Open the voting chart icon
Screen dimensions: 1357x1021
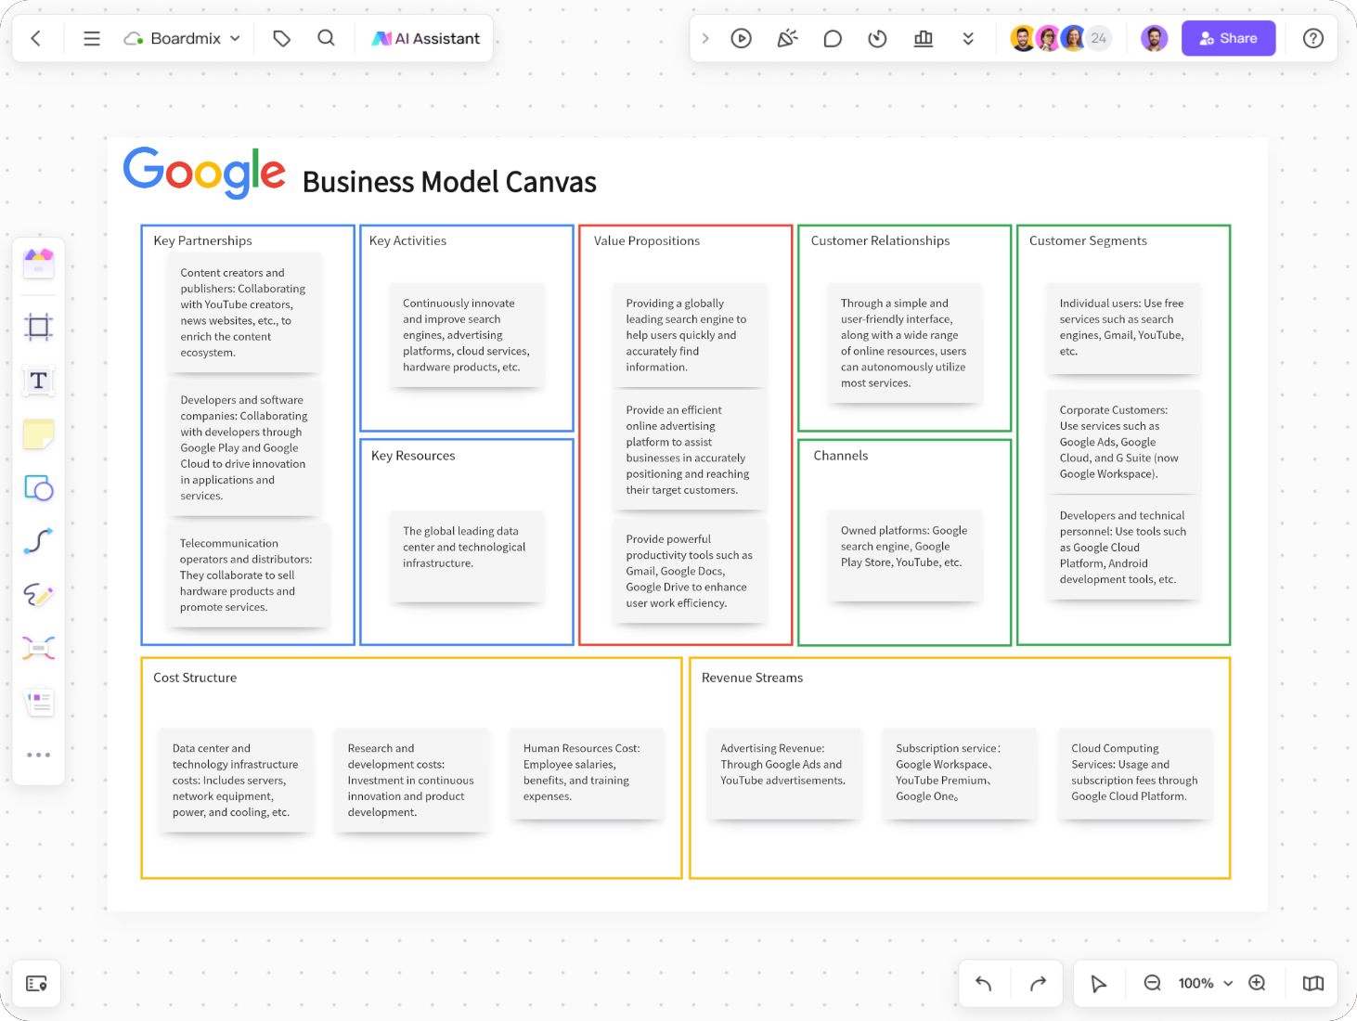pyautogui.click(x=923, y=38)
